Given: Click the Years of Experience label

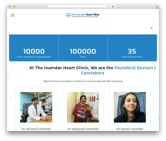Looking at the screenshot, I should click(x=132, y=57).
